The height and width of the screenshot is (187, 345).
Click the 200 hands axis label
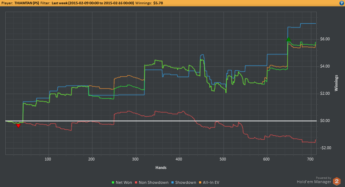[x=91, y=159]
